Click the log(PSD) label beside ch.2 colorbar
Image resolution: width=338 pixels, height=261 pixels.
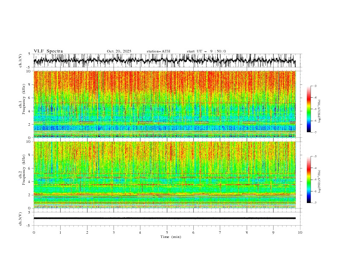click(x=320, y=182)
